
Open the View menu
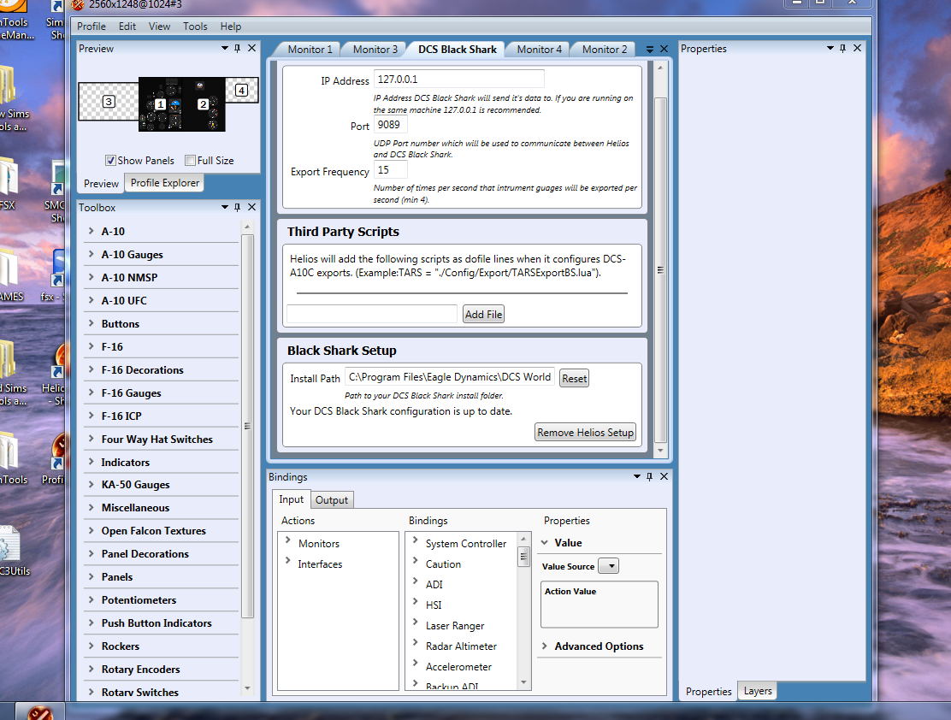[x=160, y=27]
